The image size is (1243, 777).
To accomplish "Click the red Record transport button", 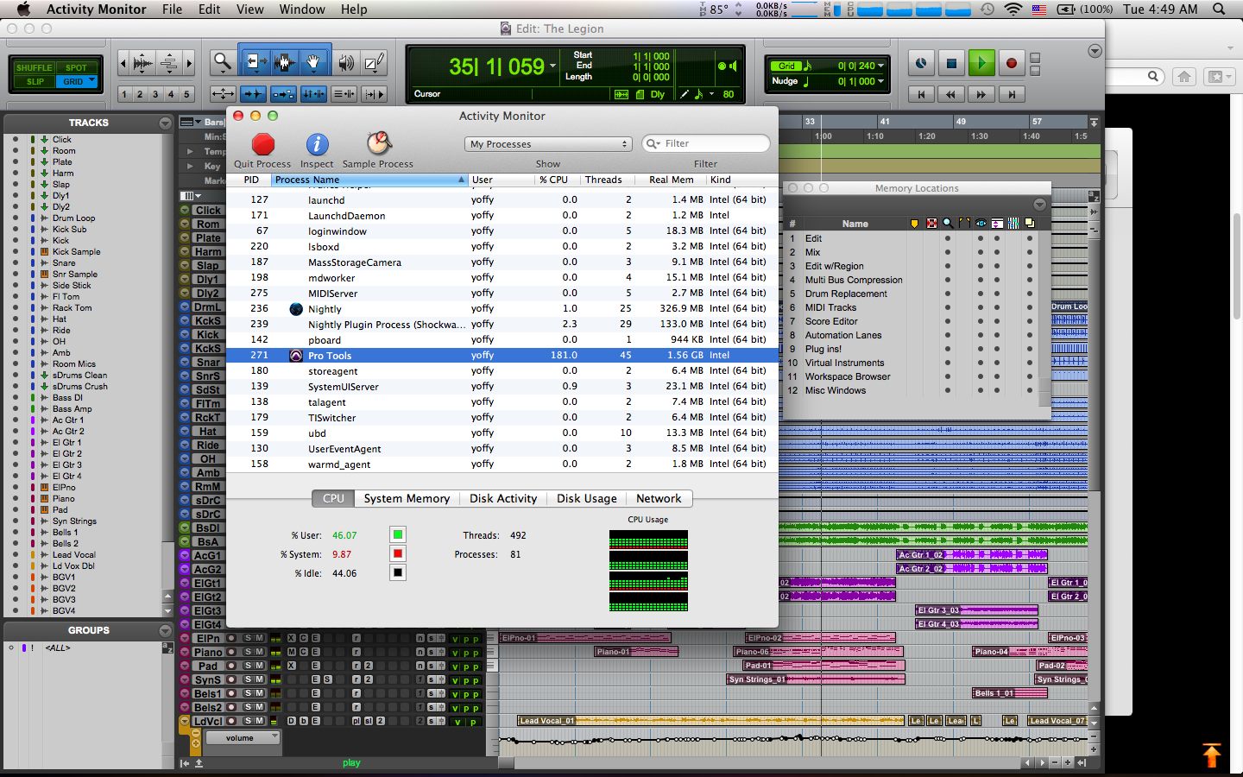I will [1011, 63].
